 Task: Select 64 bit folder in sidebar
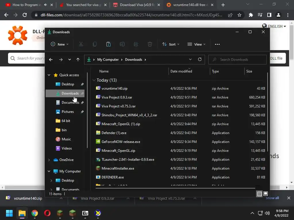click(65, 121)
